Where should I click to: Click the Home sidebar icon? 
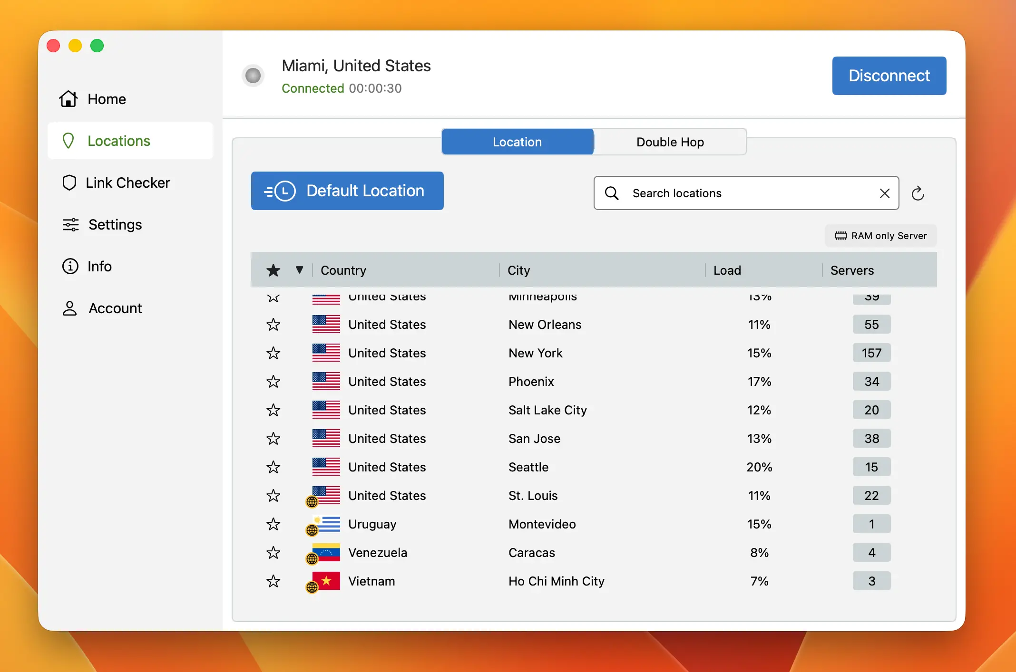point(68,99)
